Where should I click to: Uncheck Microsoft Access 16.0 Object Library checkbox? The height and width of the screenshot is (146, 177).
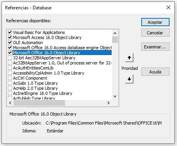pyautogui.click(x=10, y=37)
